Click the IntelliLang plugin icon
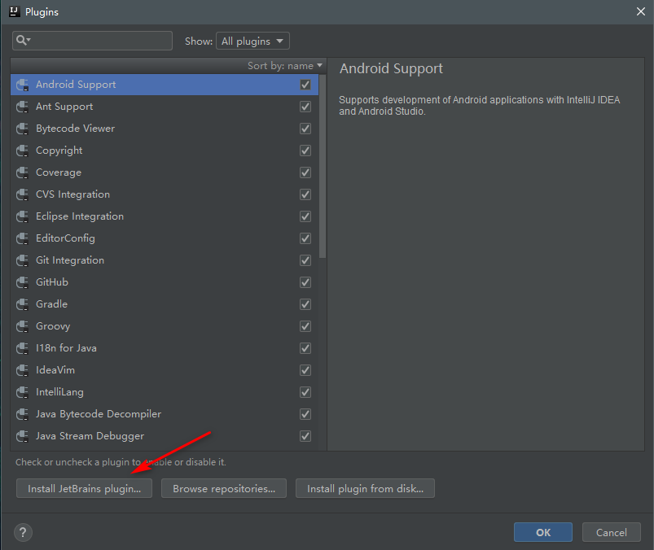 tap(23, 392)
